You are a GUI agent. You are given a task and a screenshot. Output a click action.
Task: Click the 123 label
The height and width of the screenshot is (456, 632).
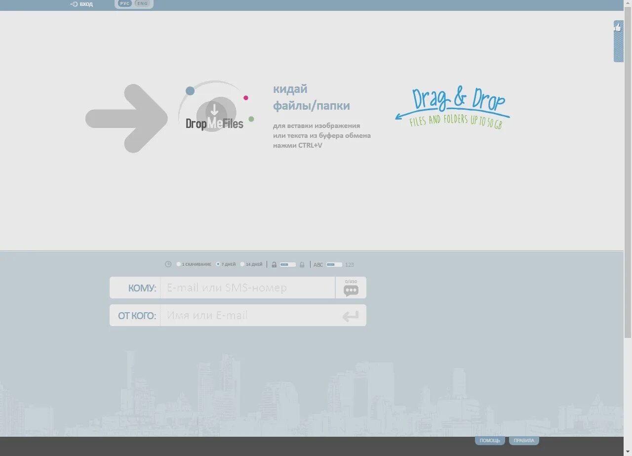pyautogui.click(x=350, y=265)
